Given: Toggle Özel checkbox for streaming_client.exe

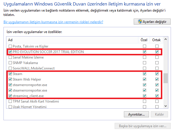Looking at the screenshot, I should [x=144, y=96].
